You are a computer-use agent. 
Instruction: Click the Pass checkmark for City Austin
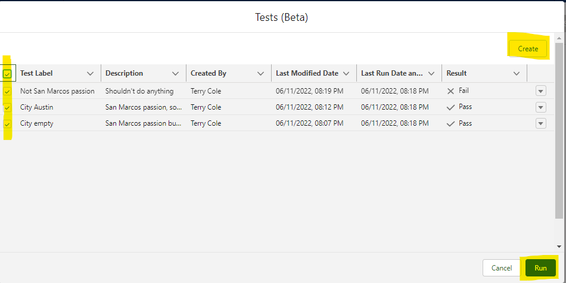click(x=450, y=107)
